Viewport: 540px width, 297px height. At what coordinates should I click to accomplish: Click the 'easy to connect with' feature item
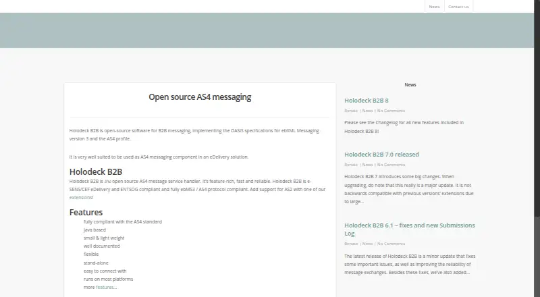[105, 271]
